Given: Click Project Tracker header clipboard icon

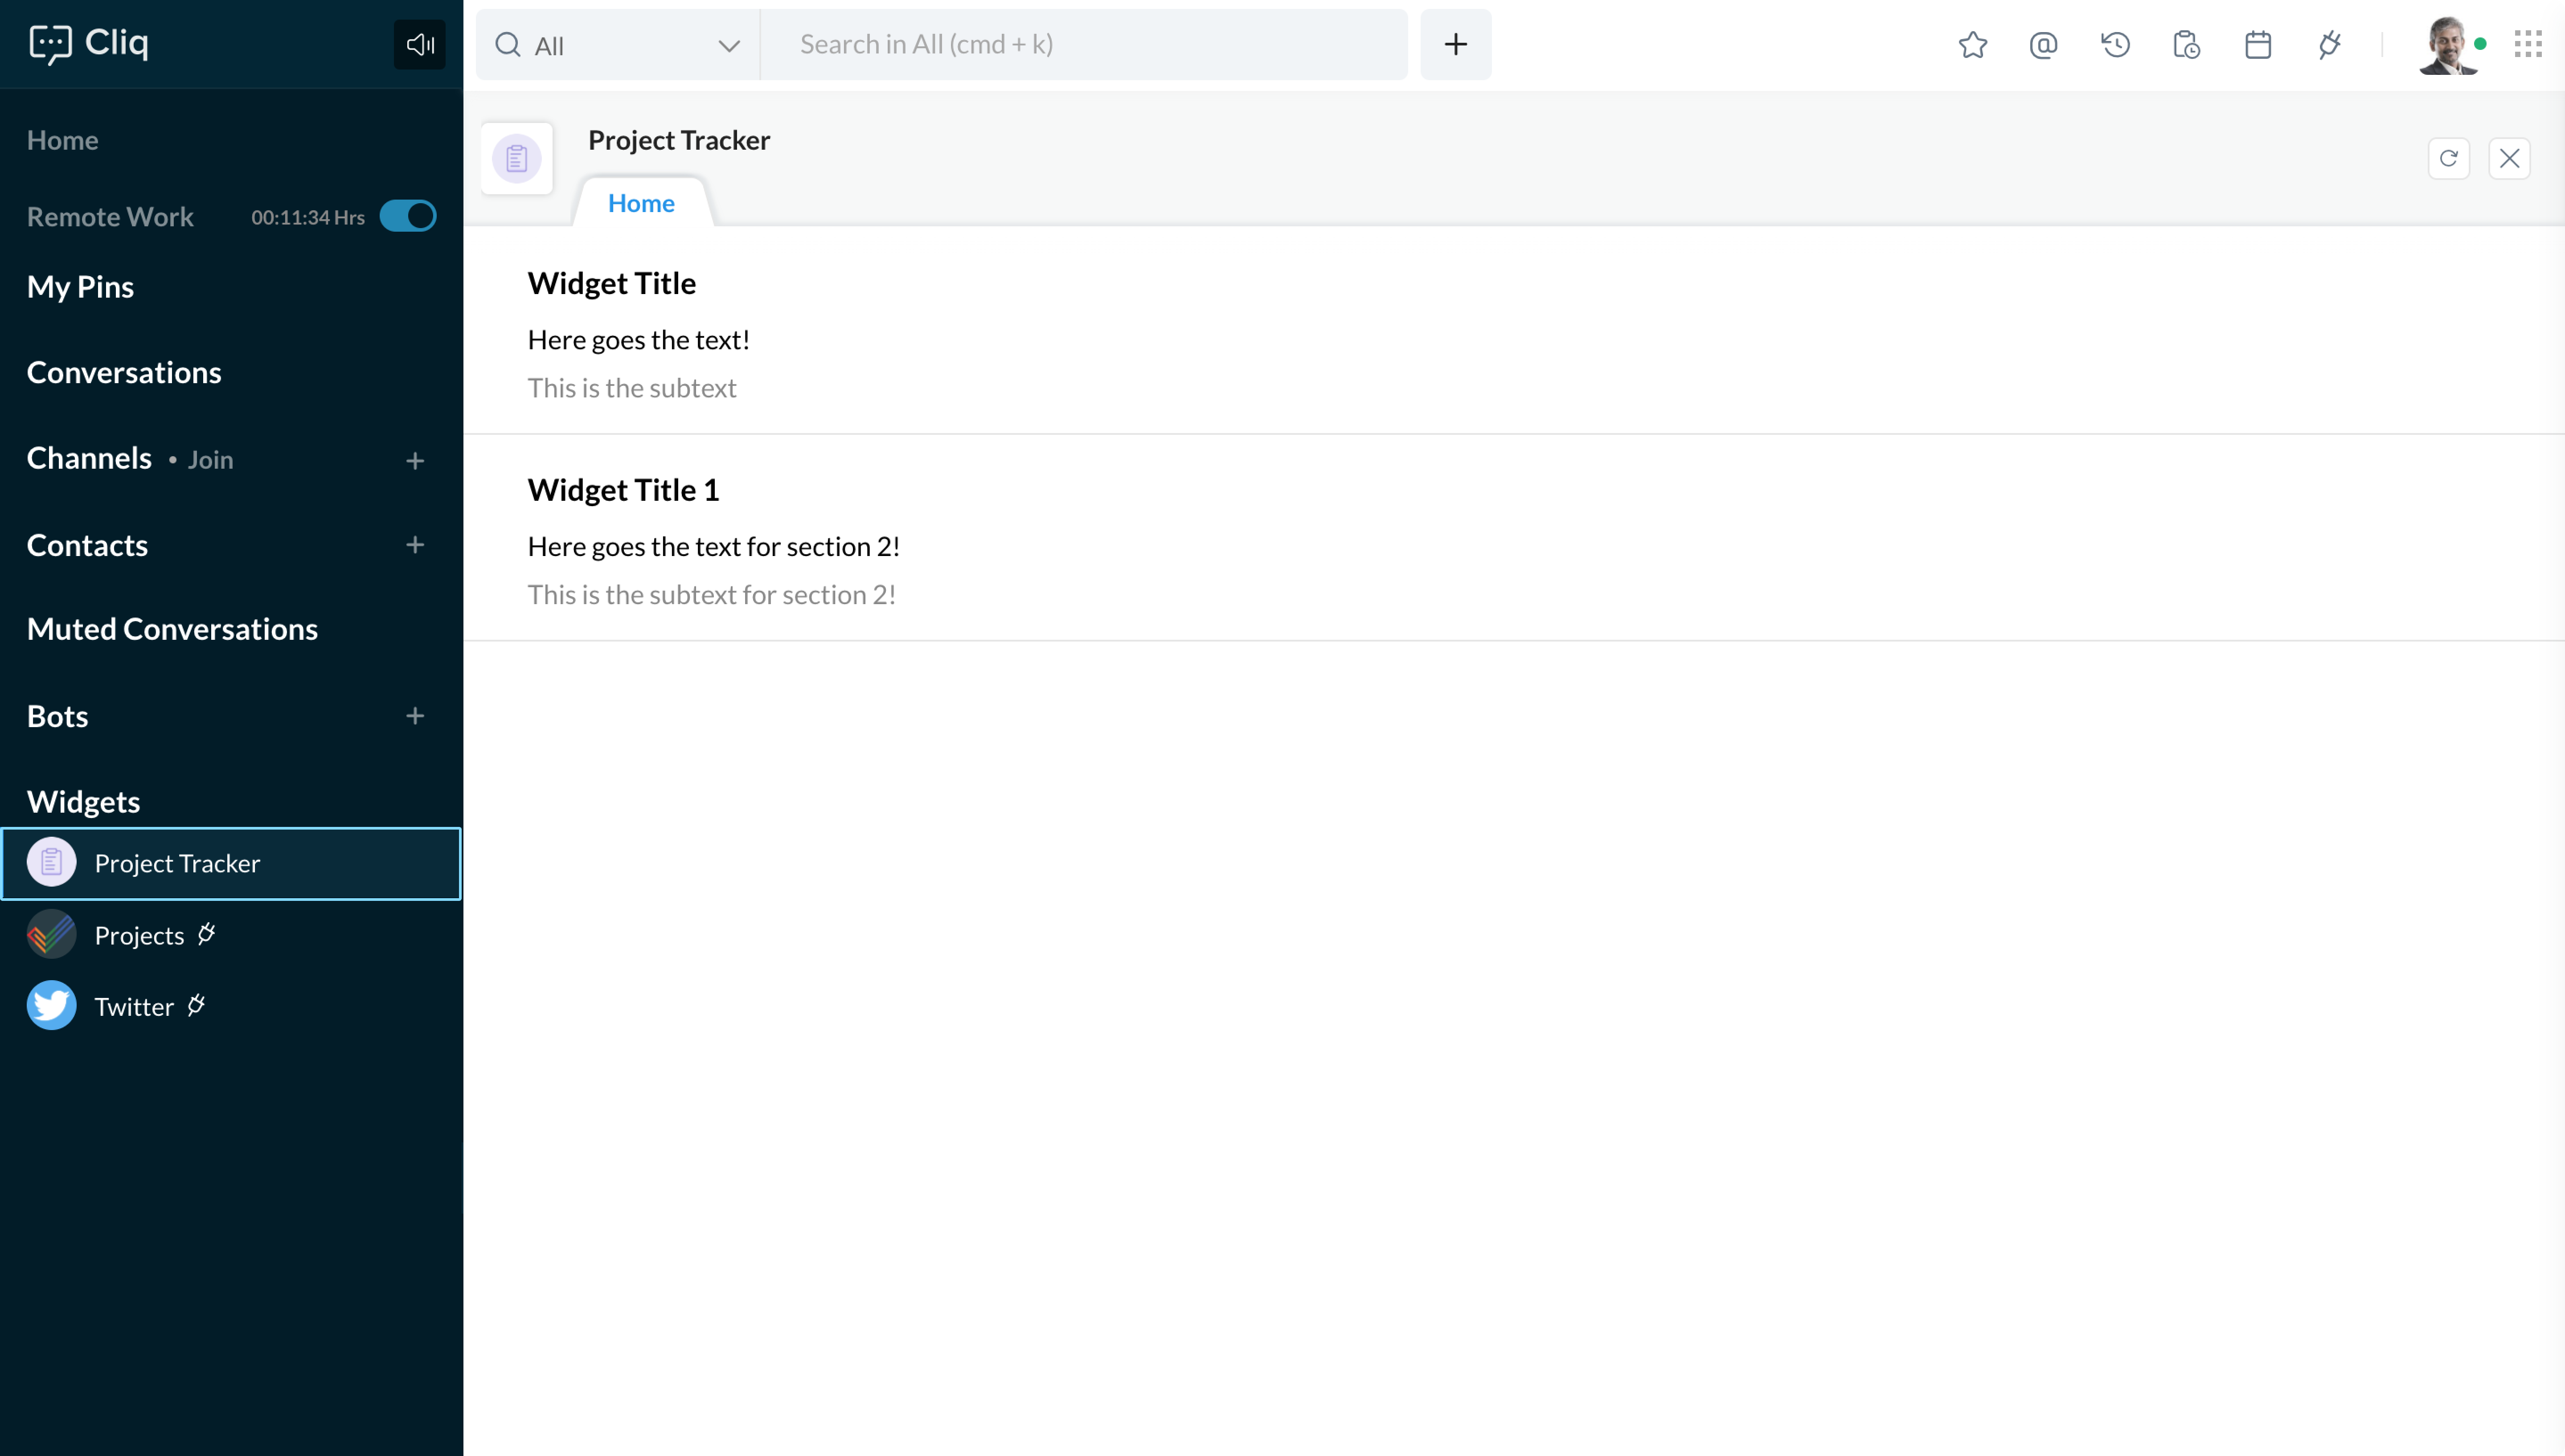Looking at the screenshot, I should pyautogui.click(x=517, y=158).
